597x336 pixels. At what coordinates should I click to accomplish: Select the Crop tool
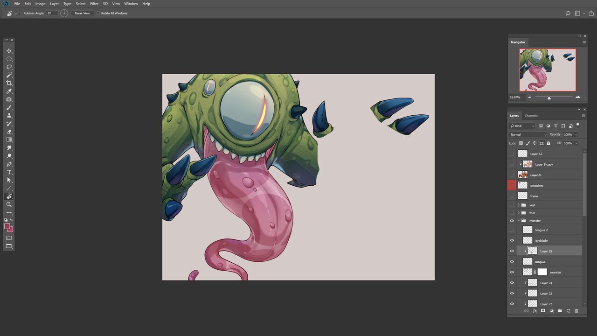pyautogui.click(x=9, y=83)
